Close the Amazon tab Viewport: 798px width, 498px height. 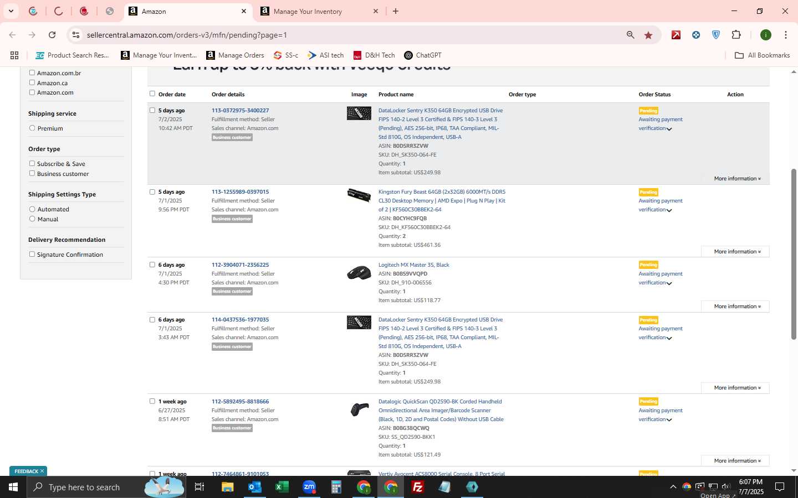244,11
